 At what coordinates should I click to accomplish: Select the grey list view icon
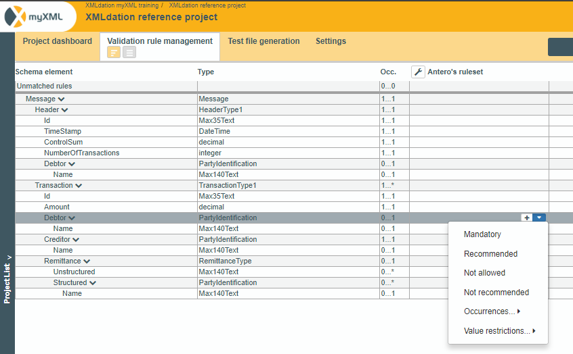(x=129, y=52)
